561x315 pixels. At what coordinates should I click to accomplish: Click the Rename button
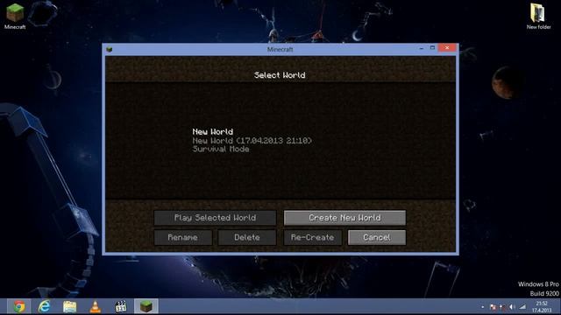(x=183, y=237)
